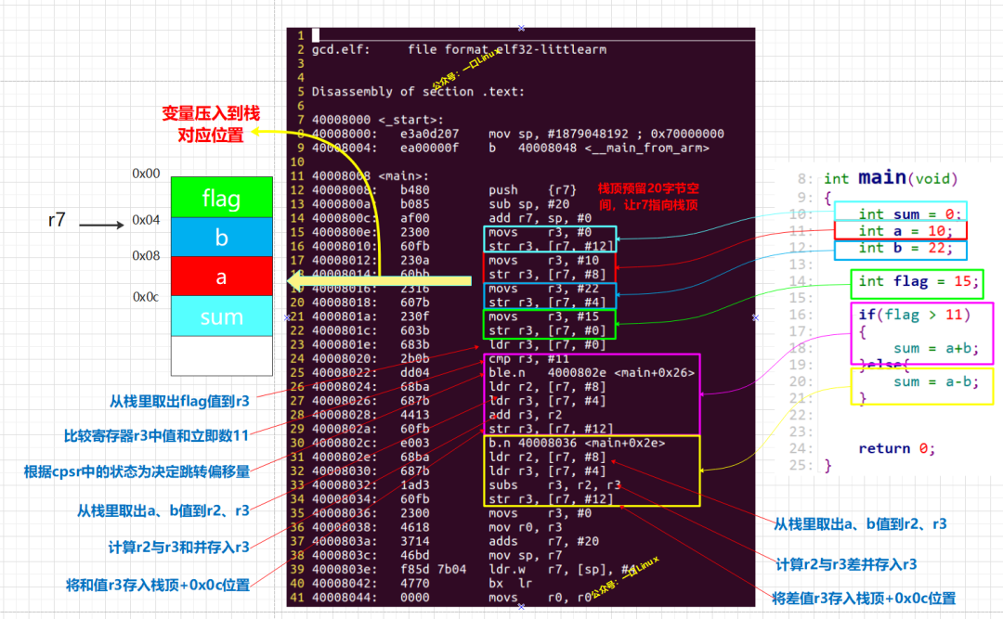Click the b.n 40008036 instruction
Viewport: 1003px width, 619px height.
pos(577,444)
